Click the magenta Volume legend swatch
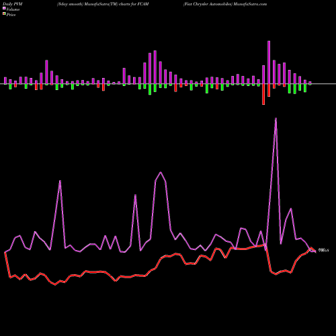Screen dimensions: 336x336 [4, 8]
